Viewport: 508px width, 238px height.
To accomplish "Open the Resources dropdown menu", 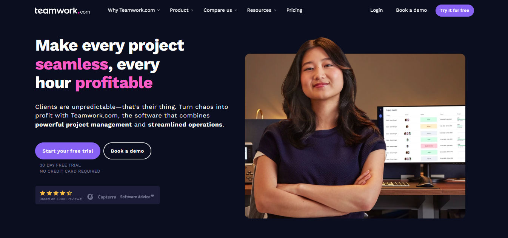I will click(262, 10).
